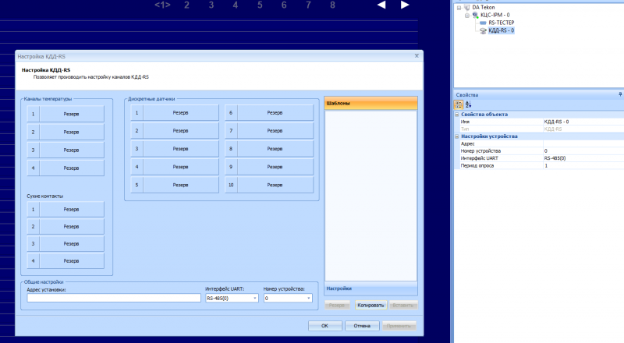Collapse the Свойства объекта property group
Image resolution: width=624 pixels, height=343 pixels.
coord(456,115)
